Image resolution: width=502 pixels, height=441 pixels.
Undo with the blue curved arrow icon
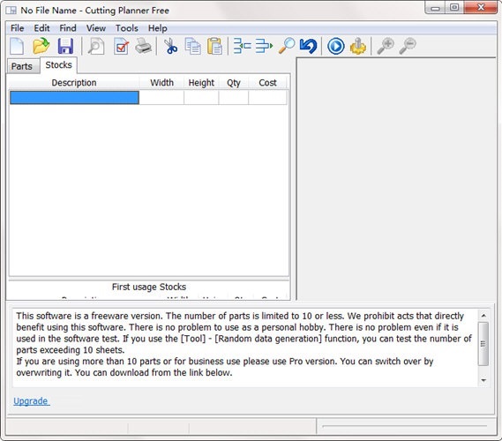[308, 46]
